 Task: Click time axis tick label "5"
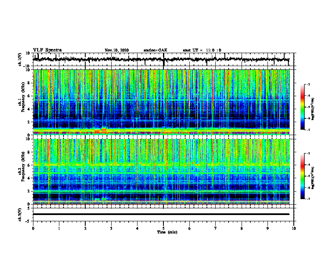click(x=163, y=228)
